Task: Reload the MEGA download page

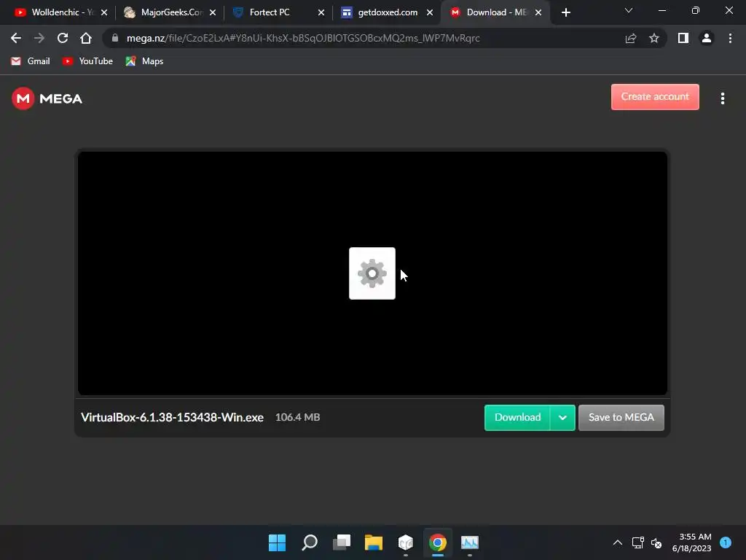Action: (x=63, y=38)
